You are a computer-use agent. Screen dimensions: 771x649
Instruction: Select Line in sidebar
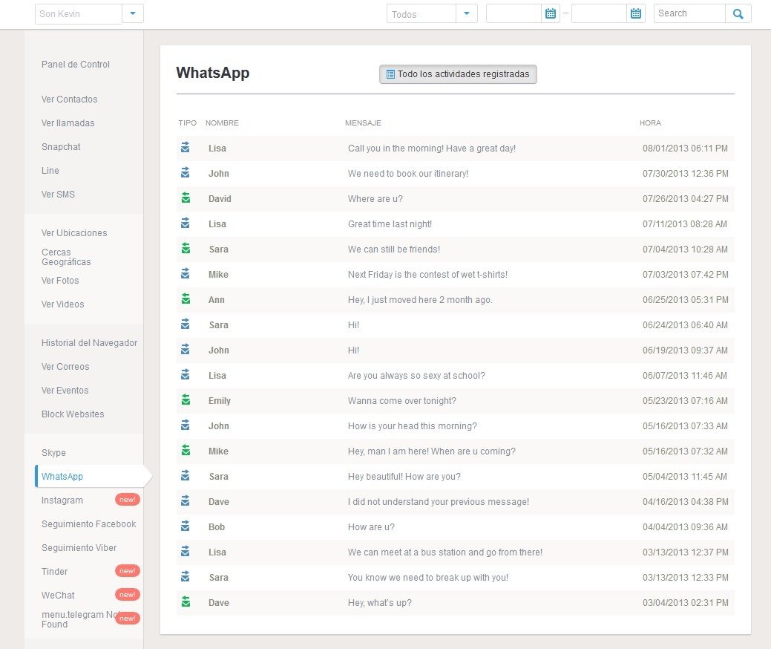(50, 170)
